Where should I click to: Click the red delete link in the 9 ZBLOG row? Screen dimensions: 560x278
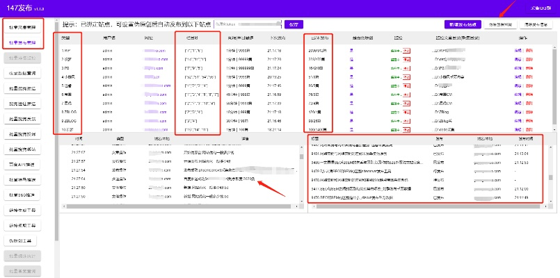[x=529, y=121]
